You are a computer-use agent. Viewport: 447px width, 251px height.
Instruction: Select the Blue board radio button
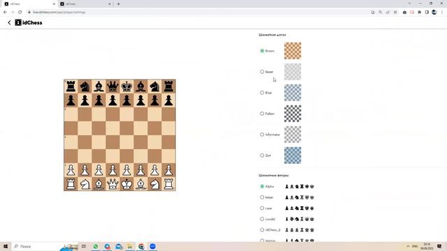click(262, 93)
